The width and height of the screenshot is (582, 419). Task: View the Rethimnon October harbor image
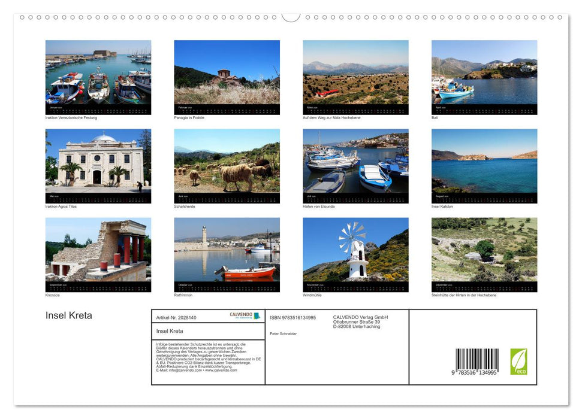[227, 254]
